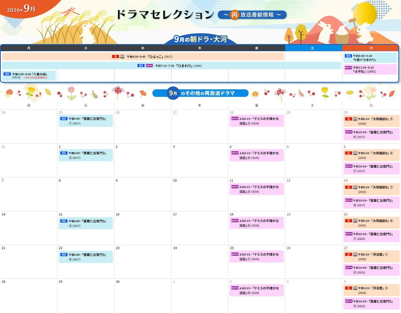The image size is (401, 313).
Task: Open the 八重の桜 (2013) entry
Action: pyautogui.click(x=29, y=76)
